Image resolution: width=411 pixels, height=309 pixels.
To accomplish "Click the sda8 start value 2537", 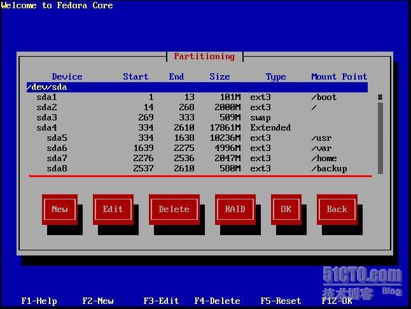I will 143,169.
